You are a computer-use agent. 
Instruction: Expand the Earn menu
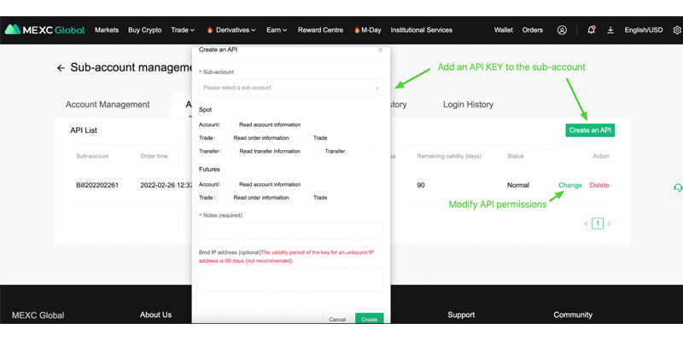point(277,30)
